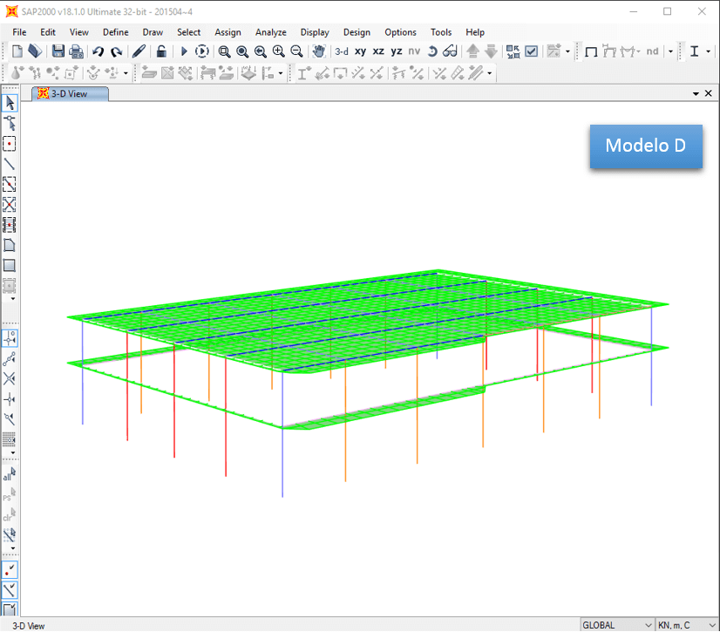This screenshot has width=720, height=632.
Task: Switch the view to the xy plane
Action: point(360,51)
